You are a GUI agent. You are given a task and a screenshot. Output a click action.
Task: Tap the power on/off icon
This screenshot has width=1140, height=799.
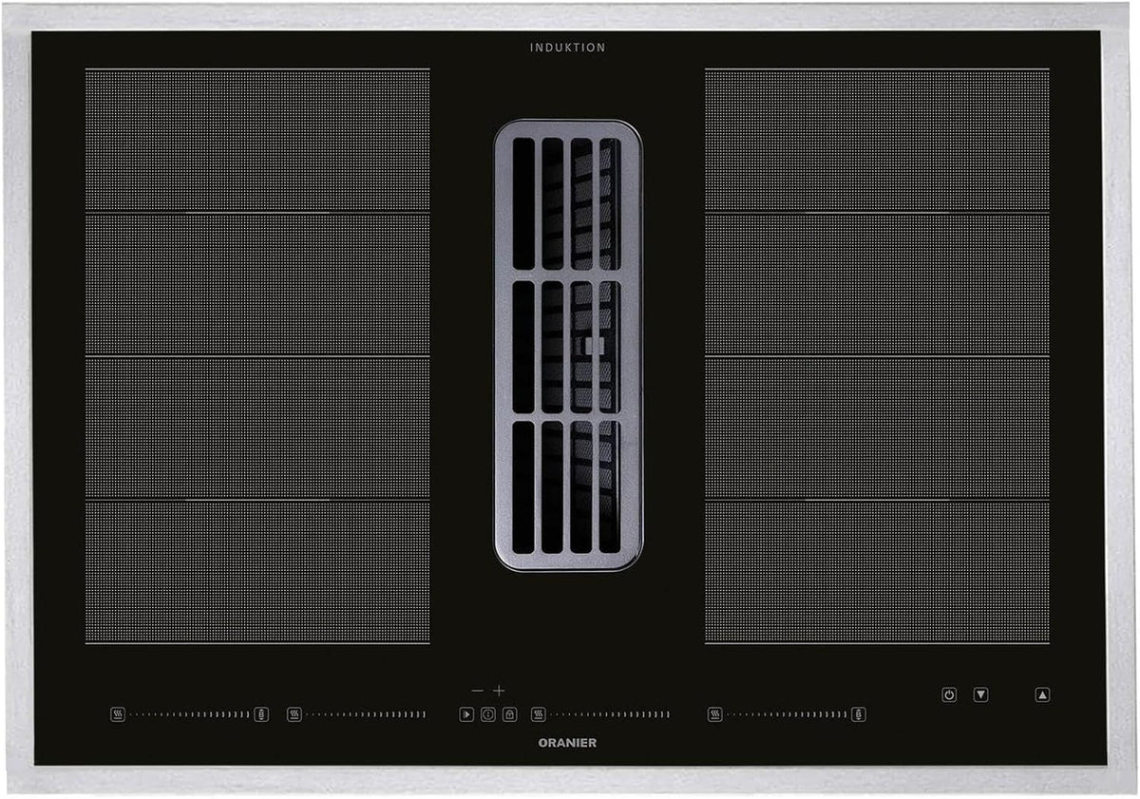click(949, 694)
